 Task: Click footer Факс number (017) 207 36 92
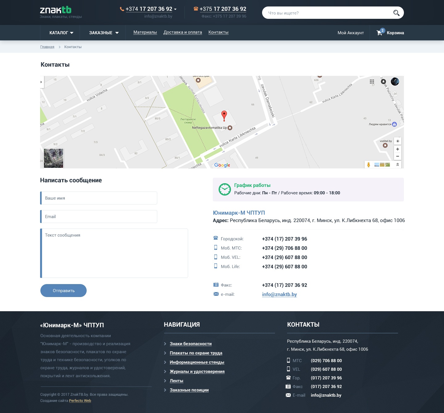pyautogui.click(x=326, y=386)
